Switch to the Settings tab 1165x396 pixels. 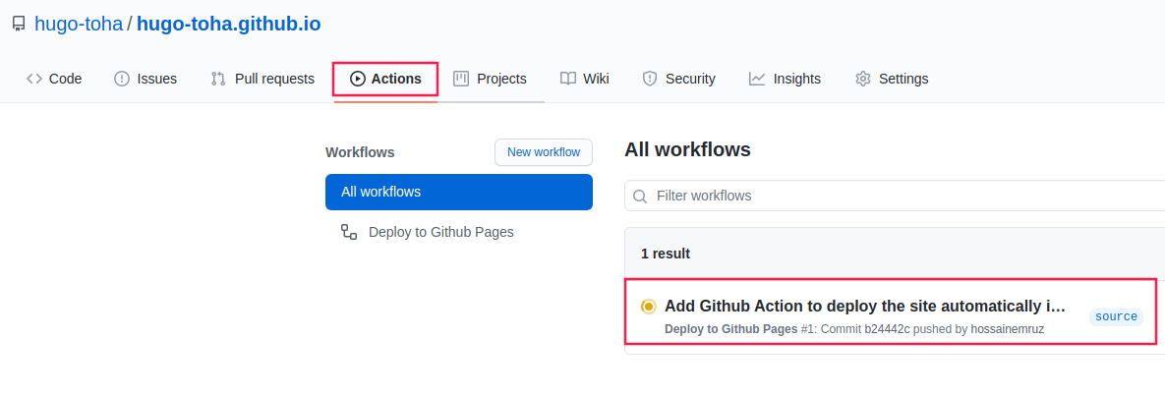pyautogui.click(x=903, y=79)
